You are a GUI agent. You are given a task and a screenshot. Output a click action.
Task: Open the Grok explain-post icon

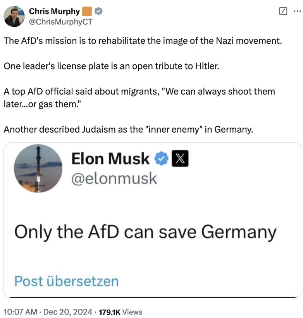pyautogui.click(x=283, y=11)
